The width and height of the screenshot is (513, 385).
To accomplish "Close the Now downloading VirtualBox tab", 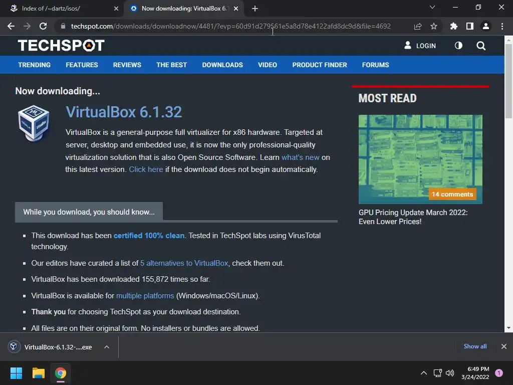I will (236, 9).
